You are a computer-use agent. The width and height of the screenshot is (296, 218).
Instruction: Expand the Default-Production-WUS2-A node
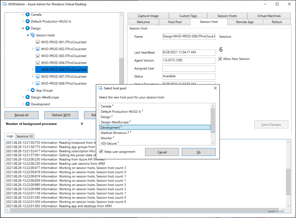tap(23, 21)
